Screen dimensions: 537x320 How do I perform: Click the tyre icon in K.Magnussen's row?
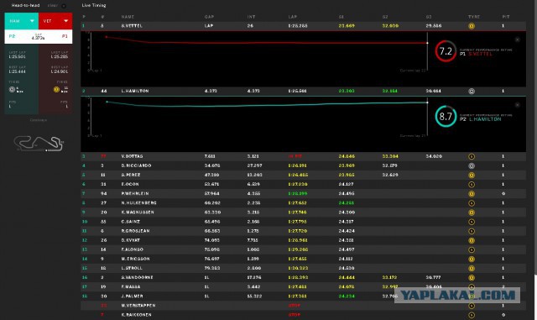pos(472,212)
